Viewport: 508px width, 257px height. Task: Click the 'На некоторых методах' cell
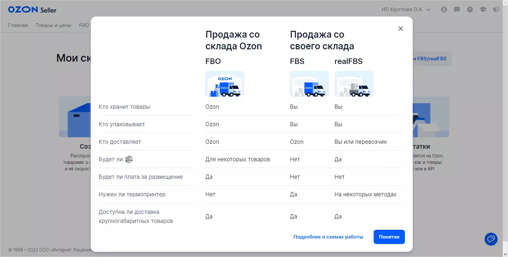click(366, 194)
